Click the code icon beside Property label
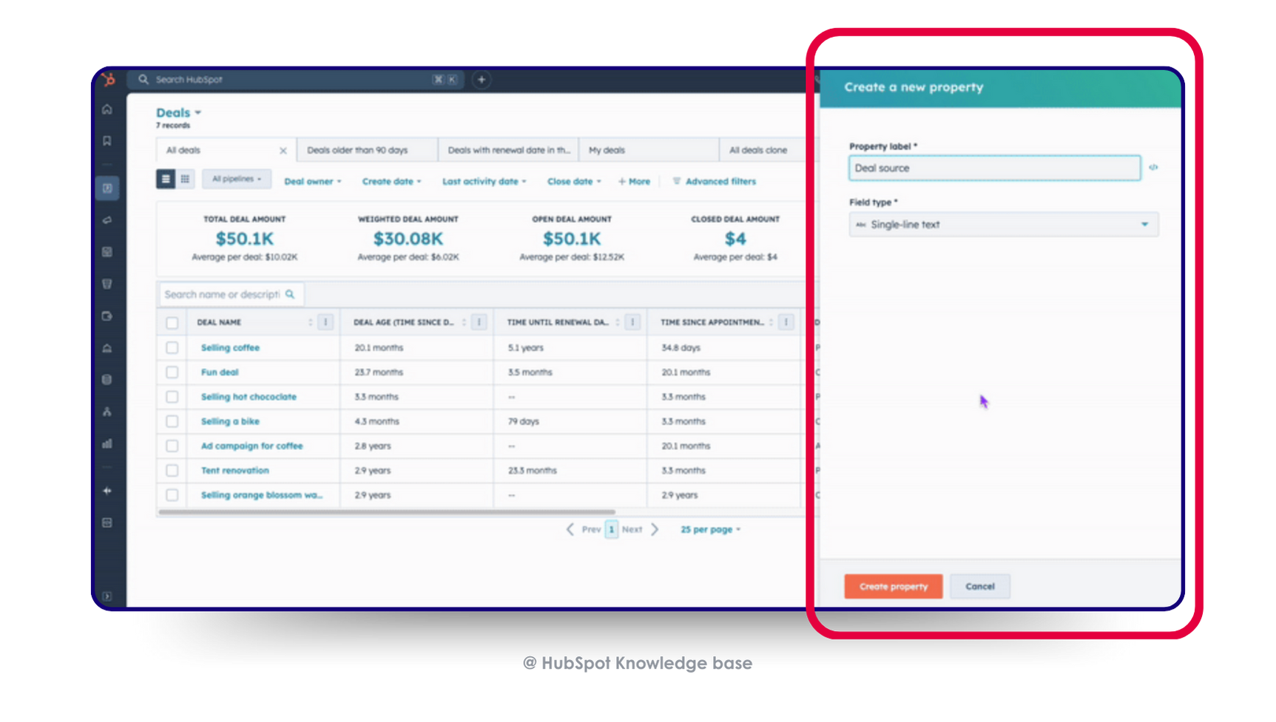Image resolution: width=1276 pixels, height=722 pixels. point(1153,168)
